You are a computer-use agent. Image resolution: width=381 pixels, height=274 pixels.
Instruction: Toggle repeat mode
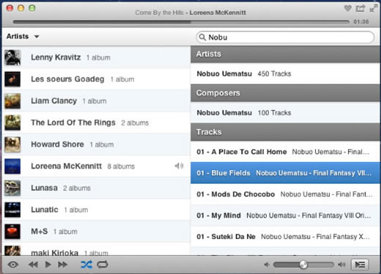click(x=103, y=264)
